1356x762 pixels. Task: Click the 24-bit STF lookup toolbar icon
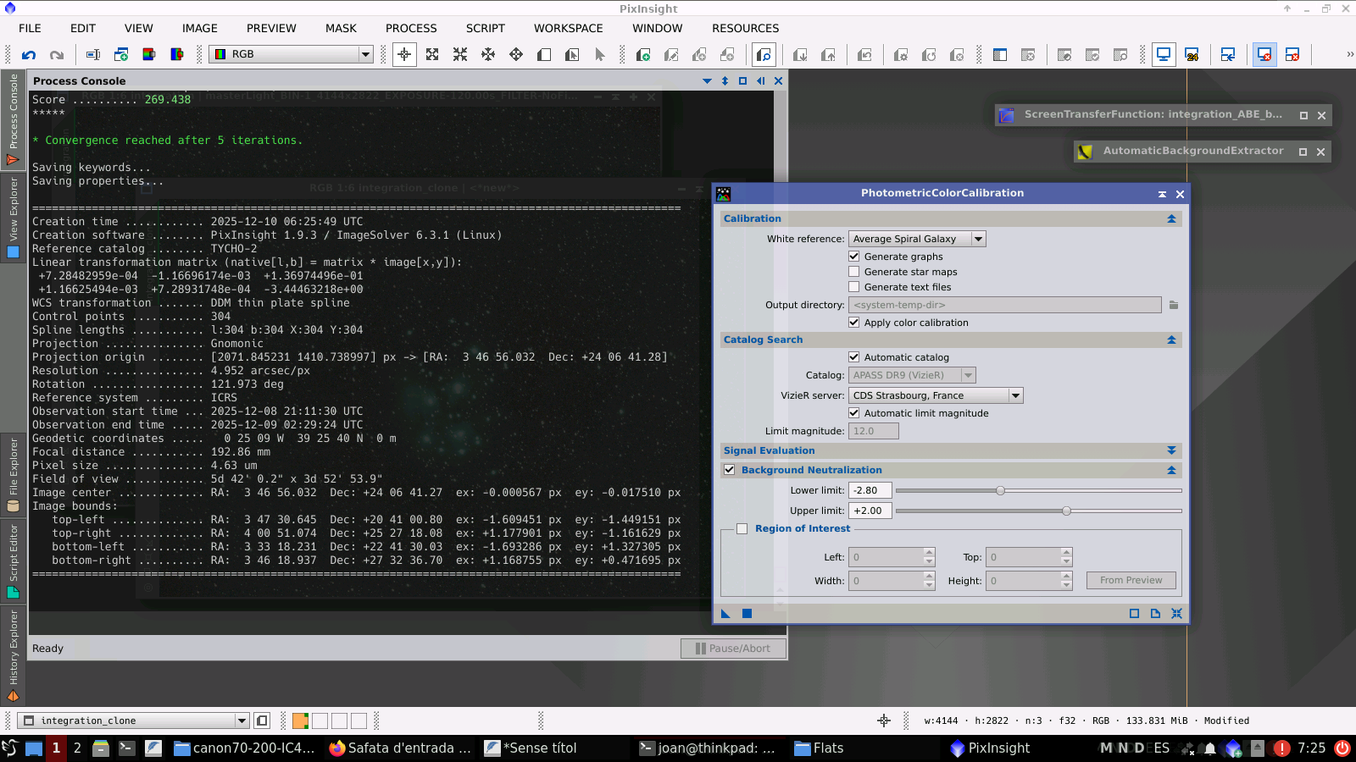tap(1192, 55)
